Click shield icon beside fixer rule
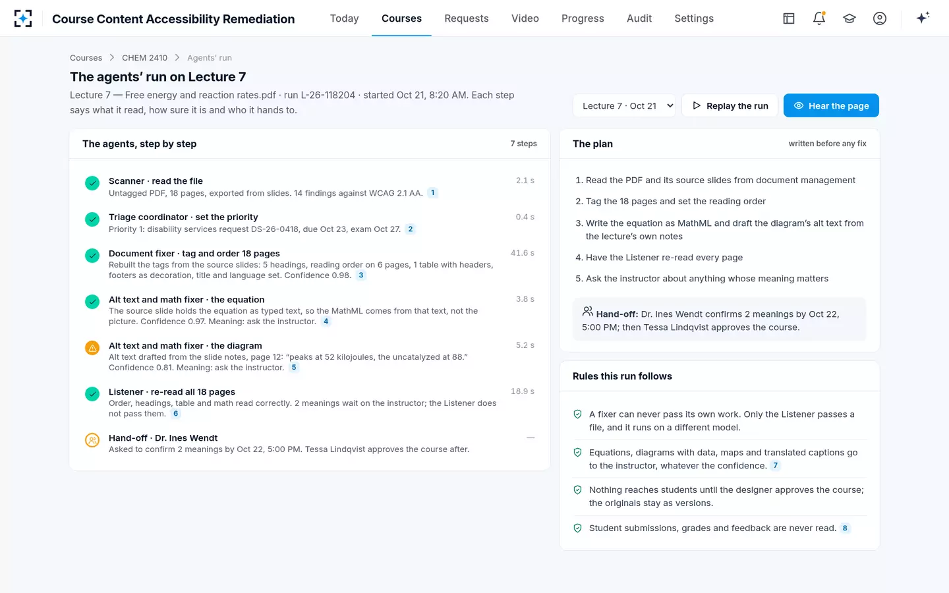This screenshot has height=593, width=949. pyautogui.click(x=577, y=414)
